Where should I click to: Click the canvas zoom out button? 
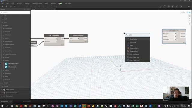[190, 21]
